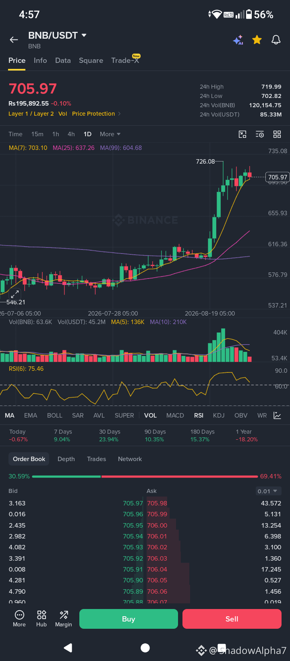Select the 15m chart interval
The height and width of the screenshot is (661, 290).
[x=37, y=134]
